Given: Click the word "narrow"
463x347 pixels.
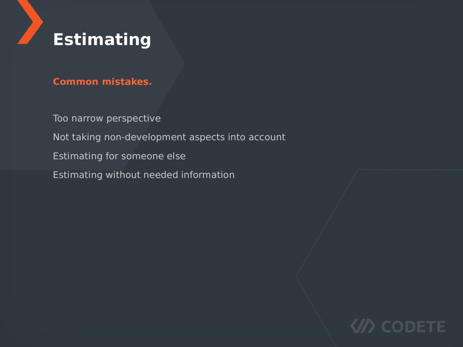Looking at the screenshot, I should pos(87,119).
